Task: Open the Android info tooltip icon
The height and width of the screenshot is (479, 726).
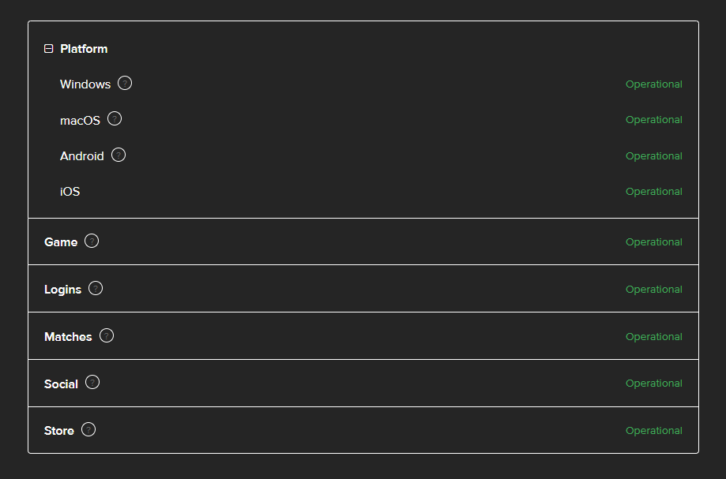Action: [x=118, y=155]
